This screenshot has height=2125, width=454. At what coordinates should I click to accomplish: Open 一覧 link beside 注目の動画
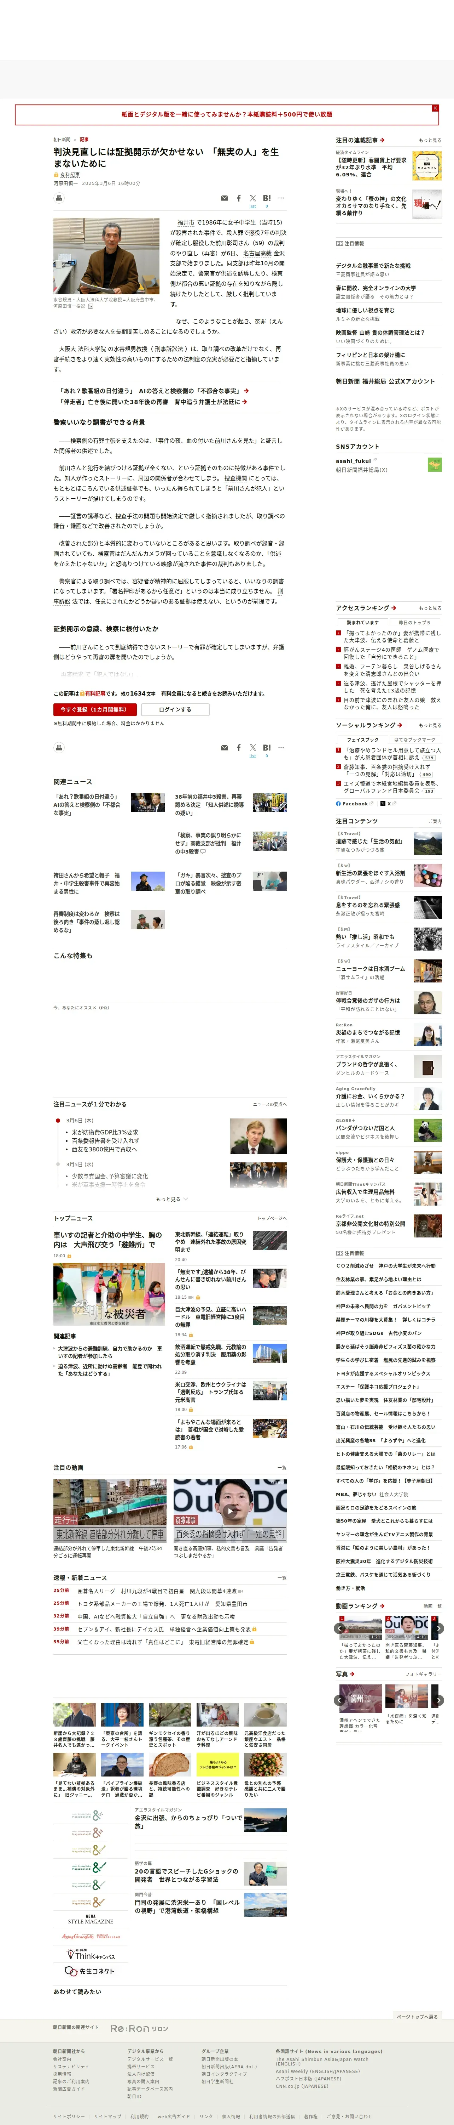tap(282, 1468)
